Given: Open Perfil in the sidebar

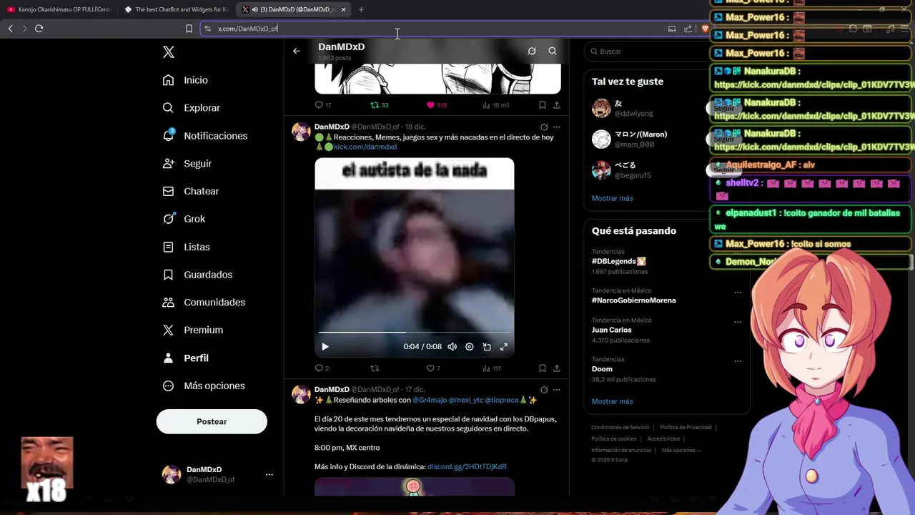Looking at the screenshot, I should (x=185, y=358).
